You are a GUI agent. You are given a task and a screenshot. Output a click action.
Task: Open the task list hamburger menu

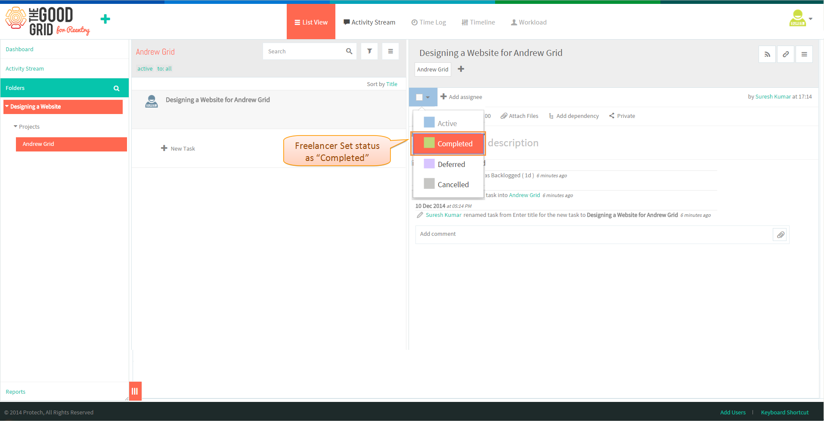(390, 51)
